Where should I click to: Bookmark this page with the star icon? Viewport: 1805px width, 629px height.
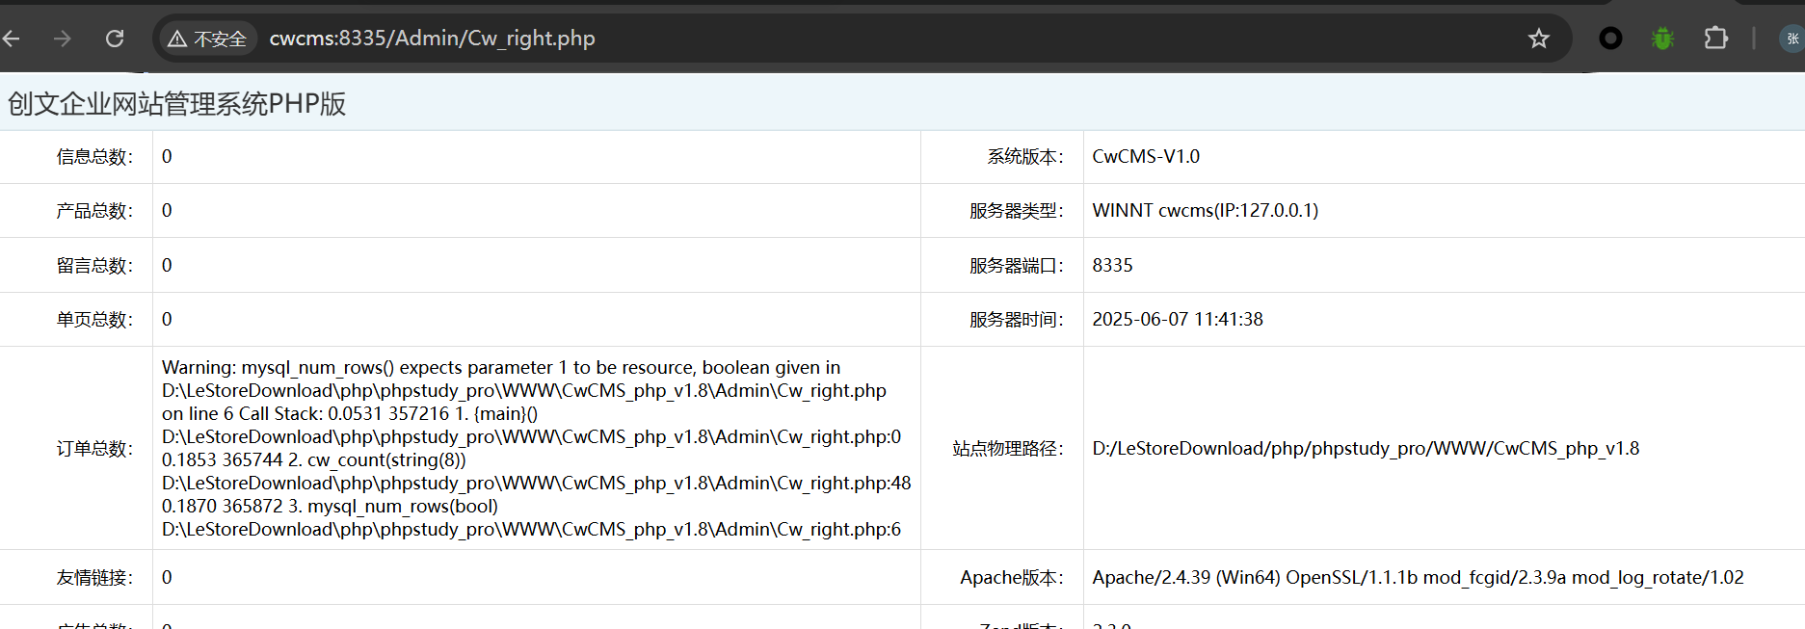[x=1538, y=39]
